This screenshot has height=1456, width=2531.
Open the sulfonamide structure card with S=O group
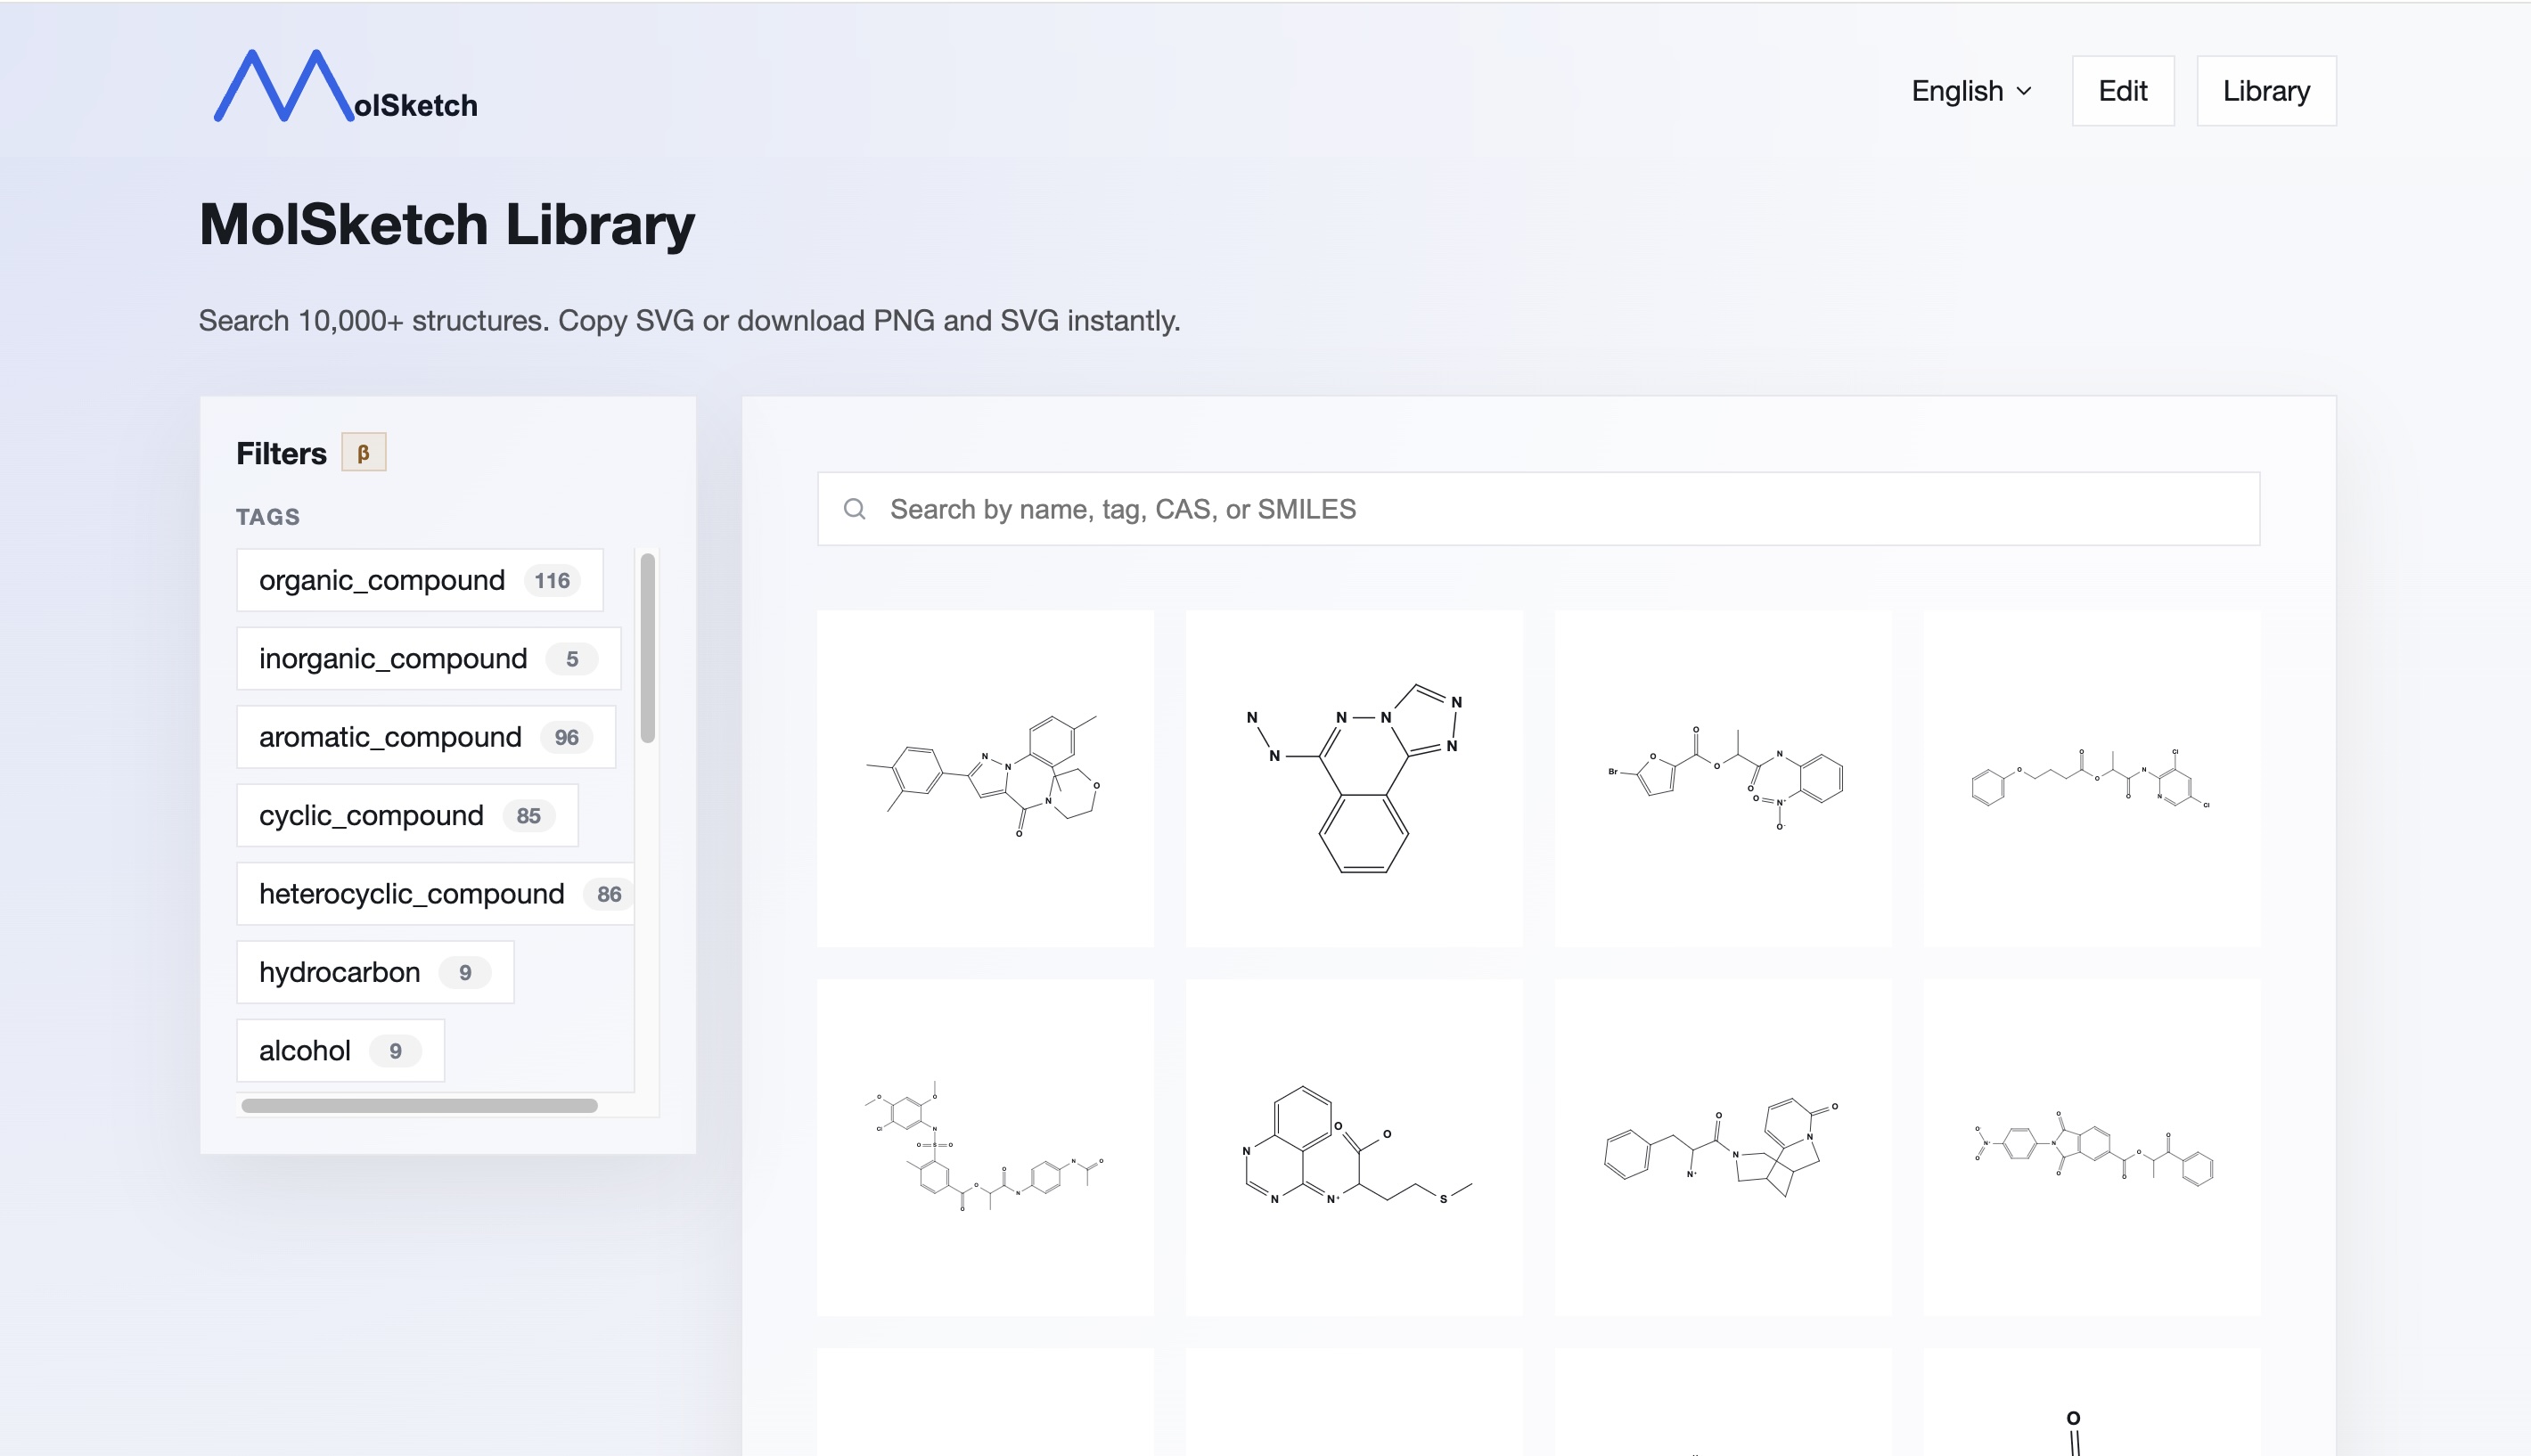pyautogui.click(x=985, y=1147)
